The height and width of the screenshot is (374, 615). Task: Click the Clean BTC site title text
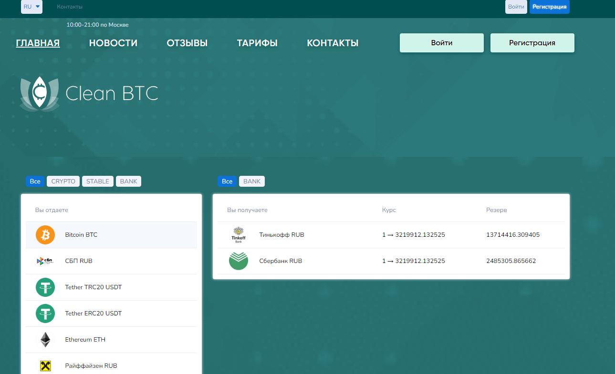[112, 94]
